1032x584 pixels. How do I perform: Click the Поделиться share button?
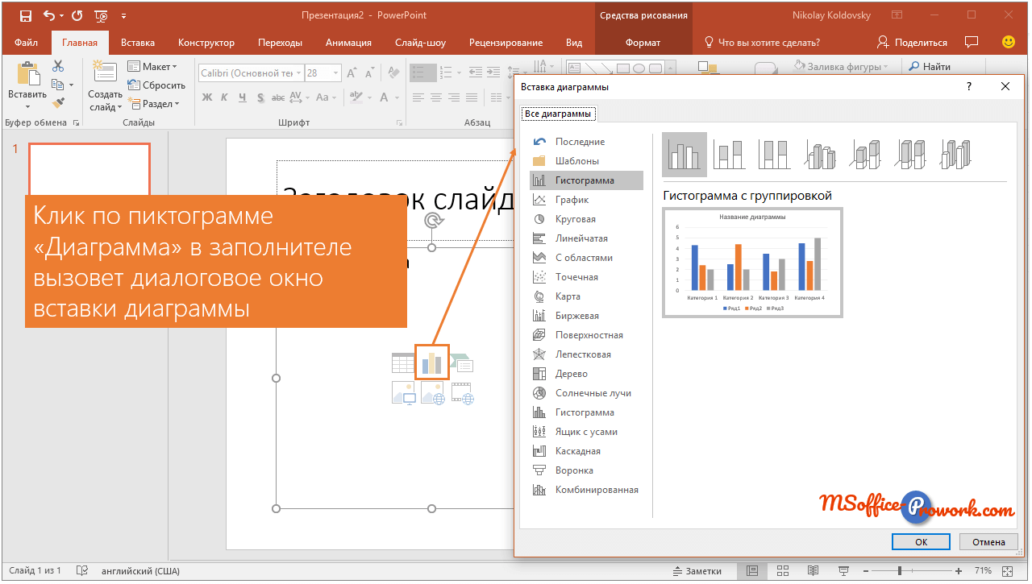(x=912, y=42)
